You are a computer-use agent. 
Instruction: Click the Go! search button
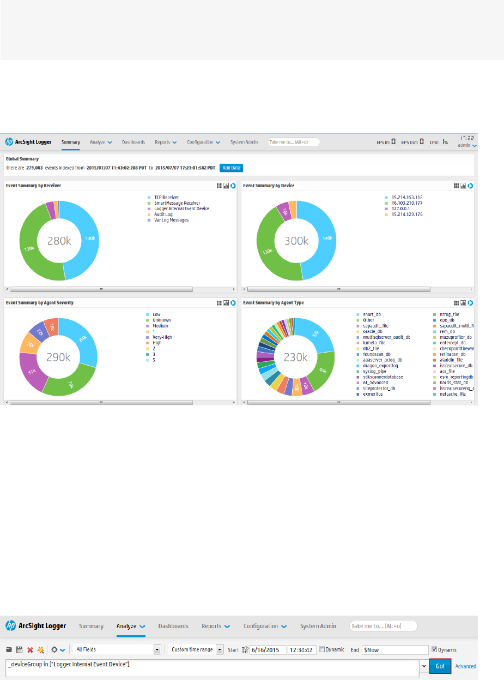pyautogui.click(x=440, y=666)
